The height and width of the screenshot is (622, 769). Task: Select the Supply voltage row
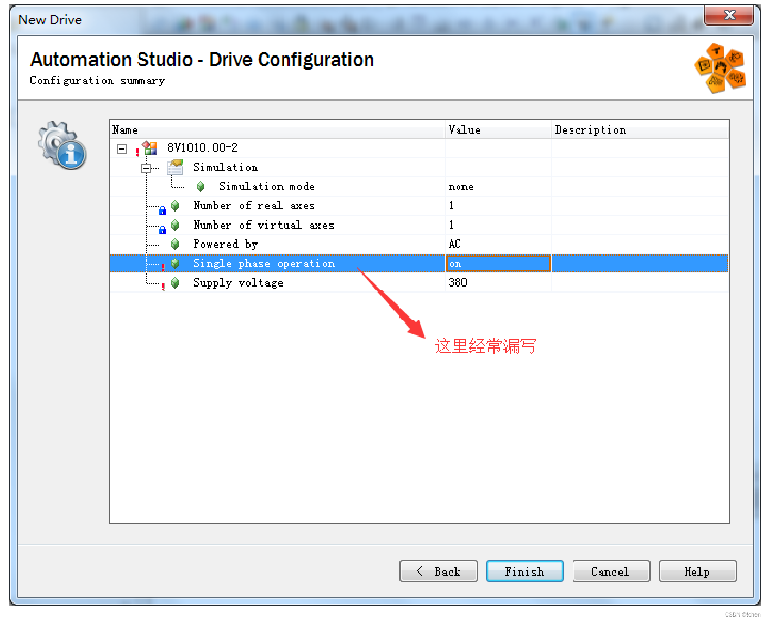(x=419, y=283)
